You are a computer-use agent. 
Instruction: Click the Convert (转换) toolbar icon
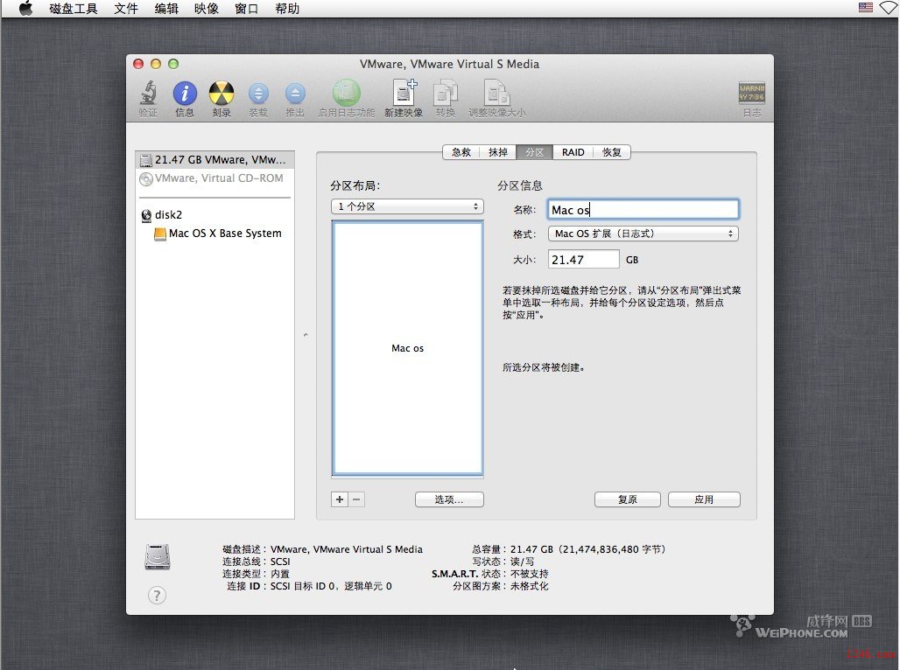tap(445, 93)
